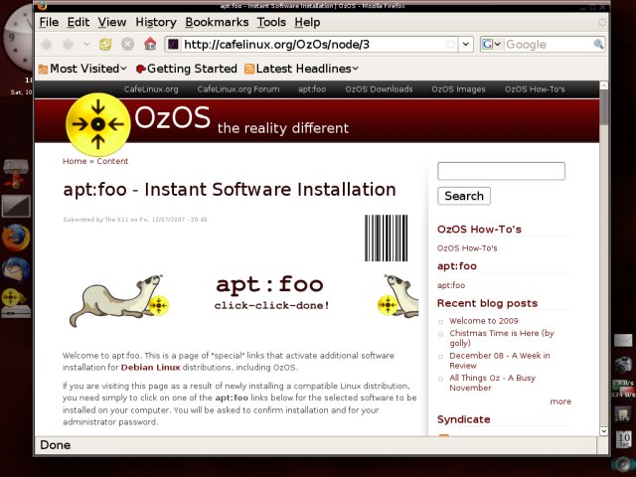Image resolution: width=636 pixels, height=477 pixels.
Task: Click the apt:foo top navigation link
Action: (x=312, y=89)
